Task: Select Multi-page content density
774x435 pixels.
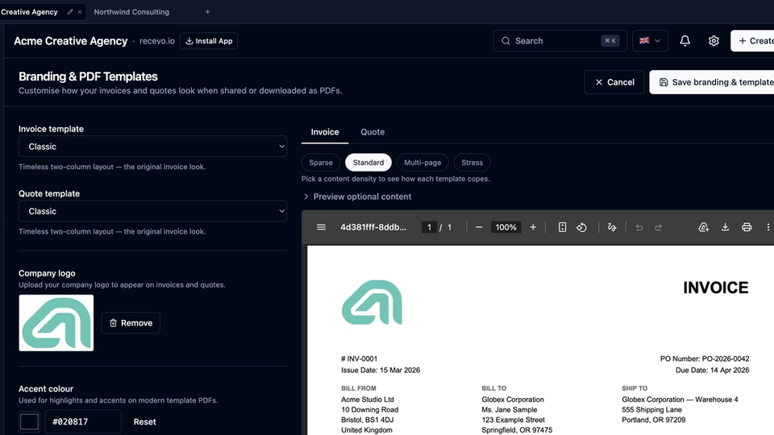Action: [422, 162]
